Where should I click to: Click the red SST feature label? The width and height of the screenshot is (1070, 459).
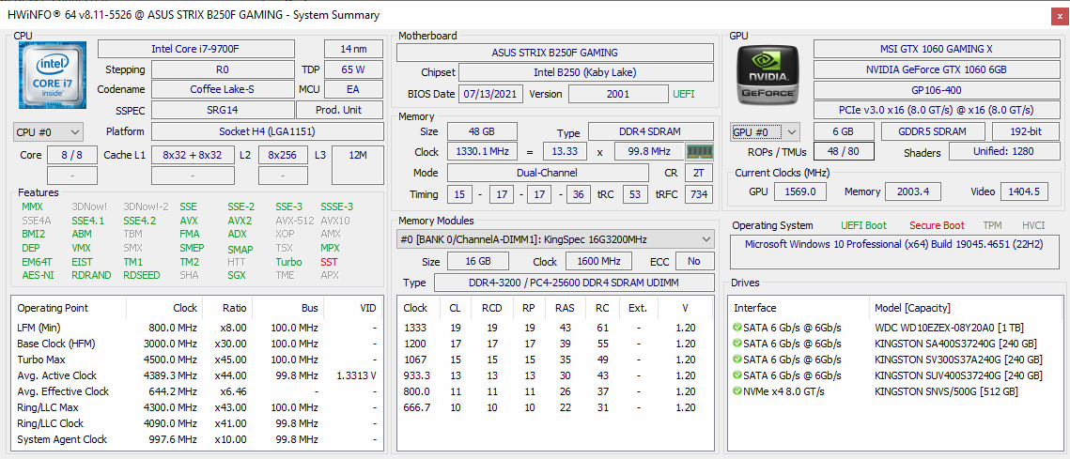(329, 262)
